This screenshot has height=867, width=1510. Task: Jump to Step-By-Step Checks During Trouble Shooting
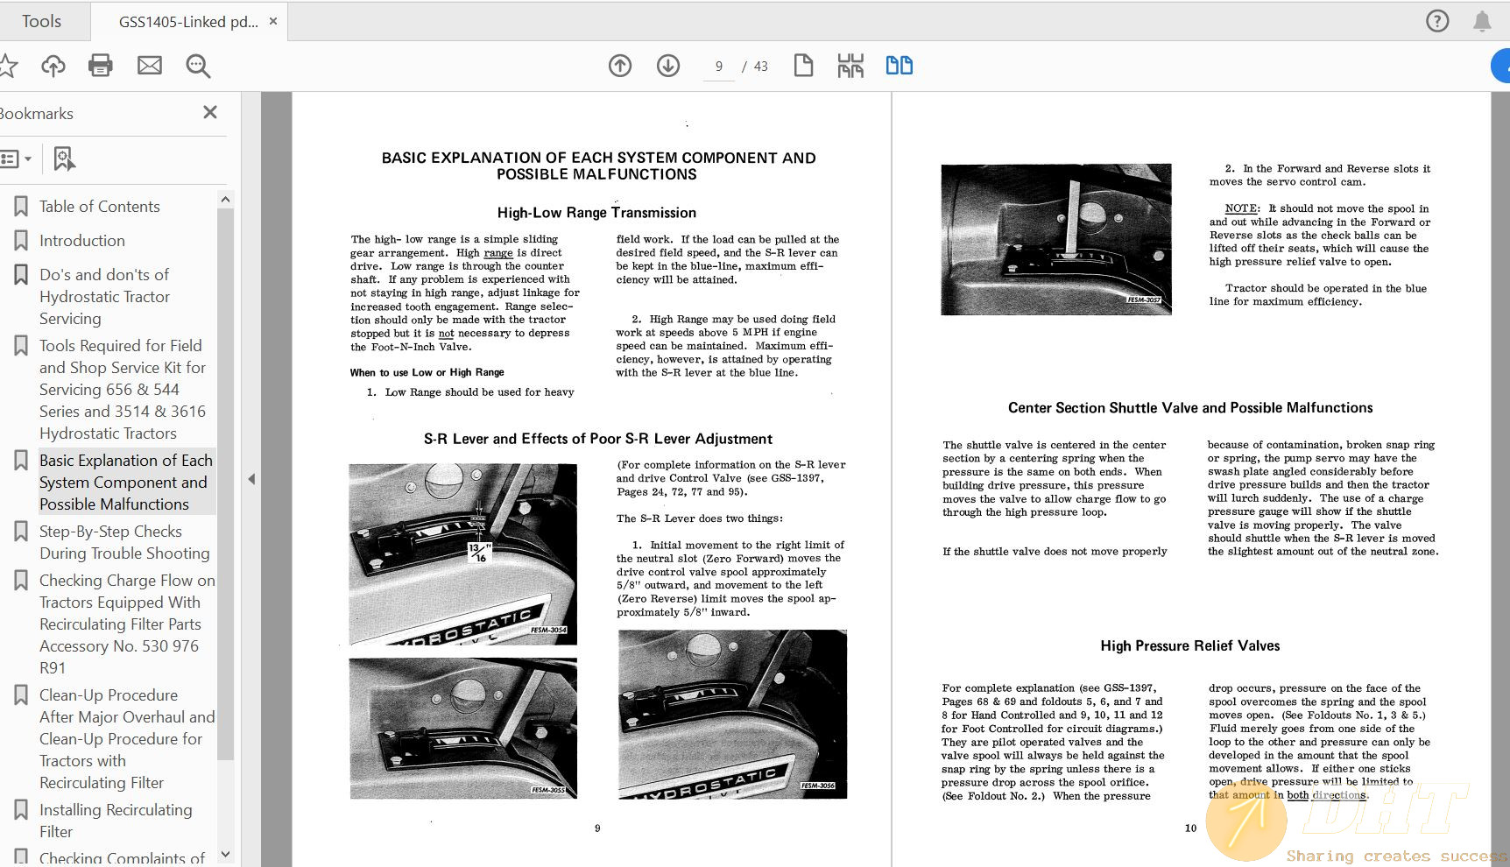pos(124,542)
